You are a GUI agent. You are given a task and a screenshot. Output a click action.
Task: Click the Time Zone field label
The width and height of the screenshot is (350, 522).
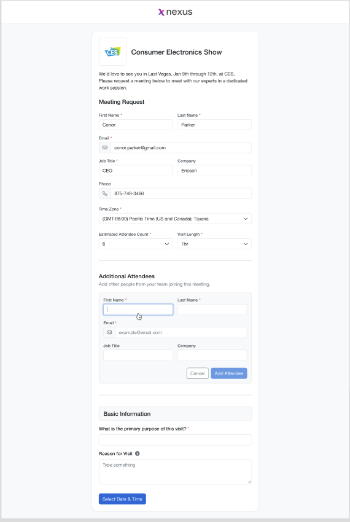(x=109, y=209)
